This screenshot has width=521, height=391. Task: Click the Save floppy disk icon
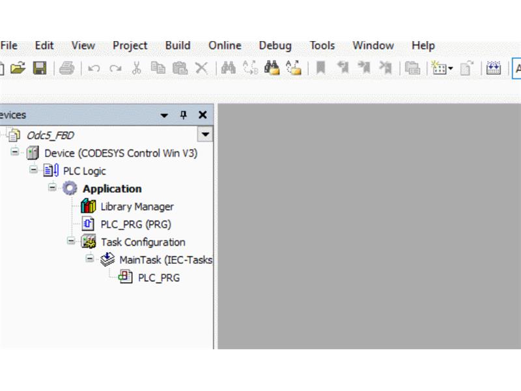pos(40,68)
